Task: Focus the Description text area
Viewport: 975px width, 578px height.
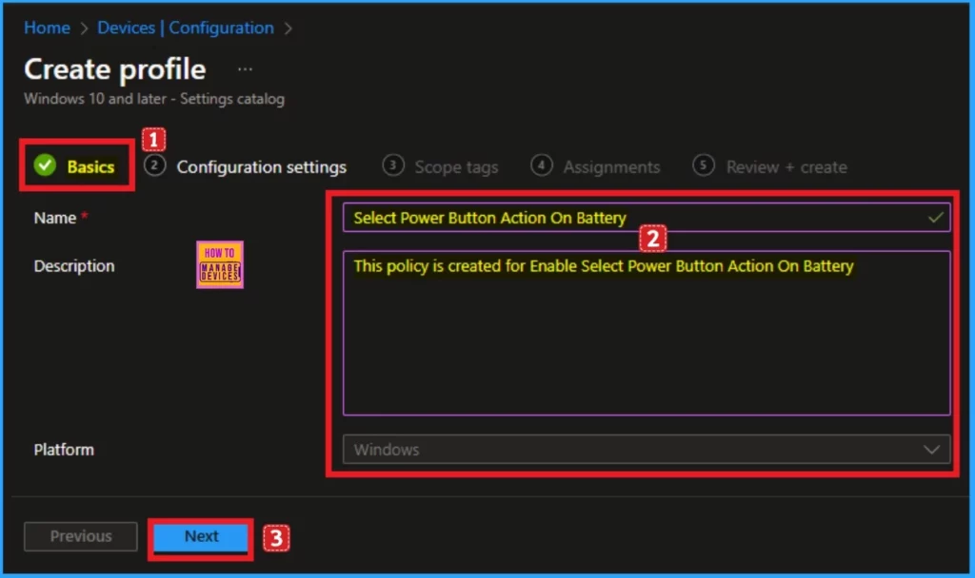Action: click(647, 333)
